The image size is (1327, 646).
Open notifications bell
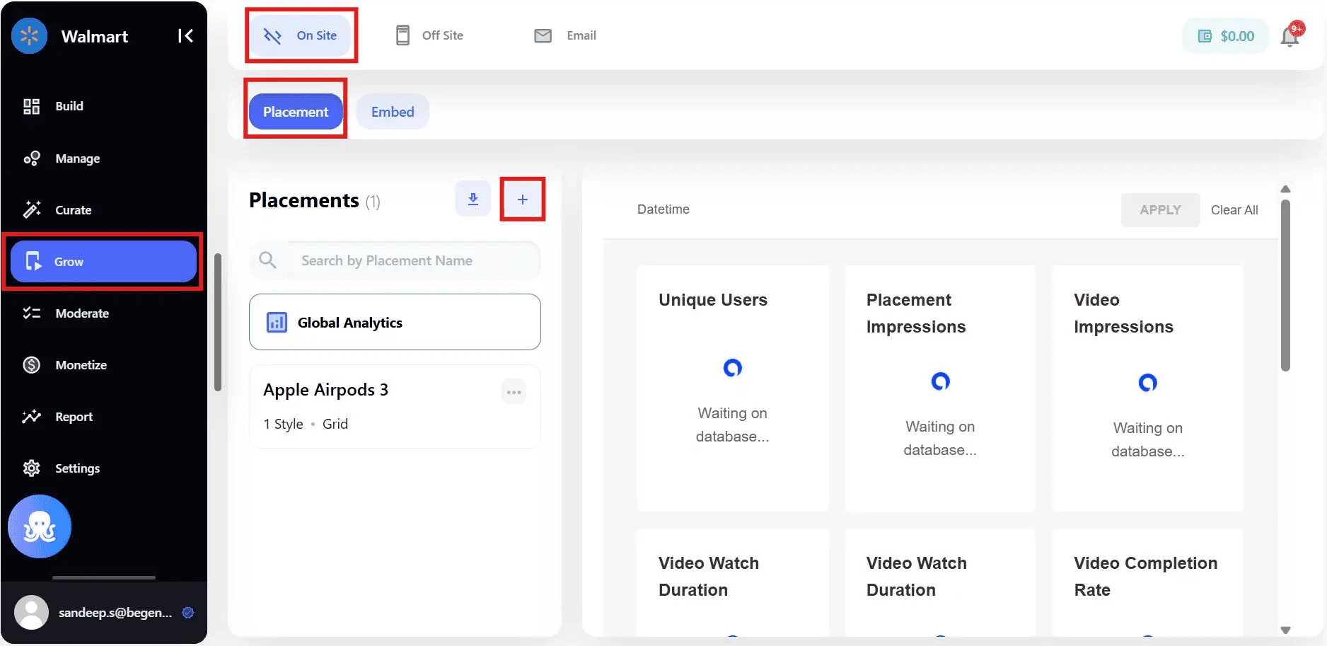1291,35
